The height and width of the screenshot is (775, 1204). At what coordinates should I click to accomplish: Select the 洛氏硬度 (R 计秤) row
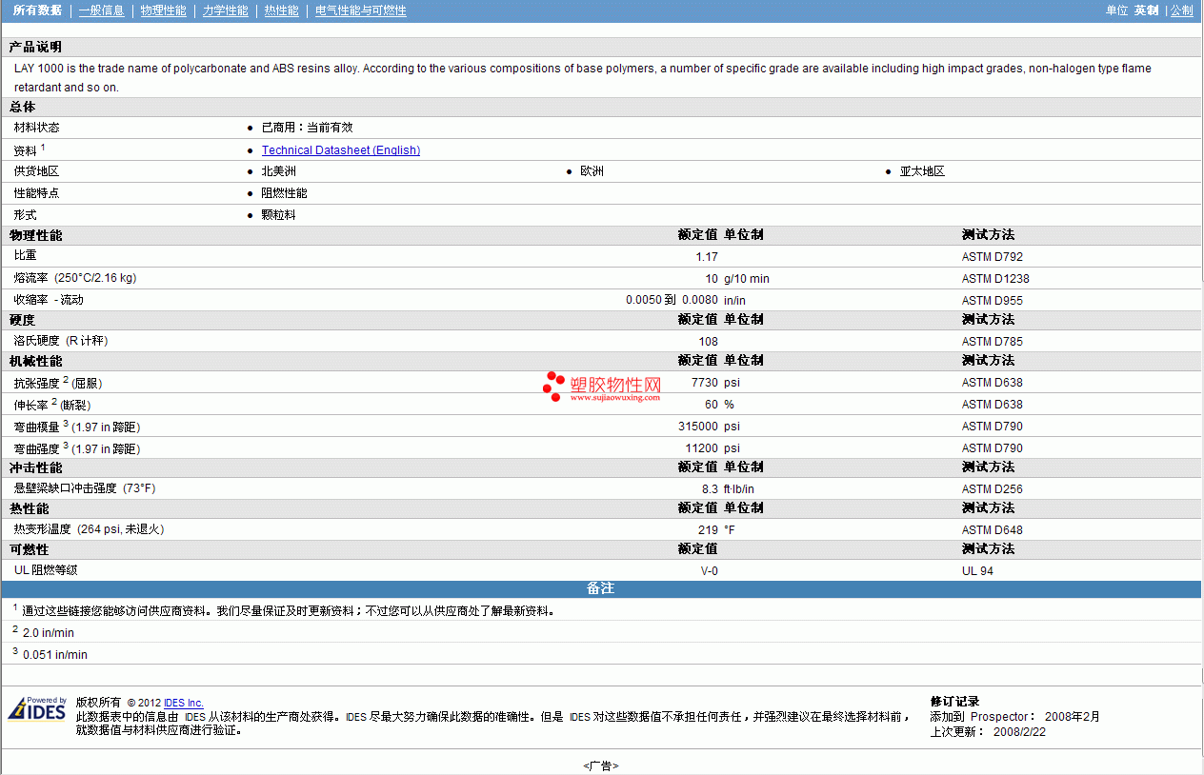click(601, 342)
